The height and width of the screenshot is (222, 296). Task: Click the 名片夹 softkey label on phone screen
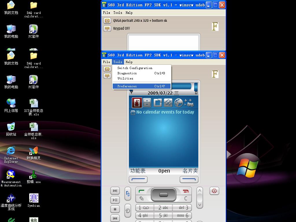click(190, 171)
